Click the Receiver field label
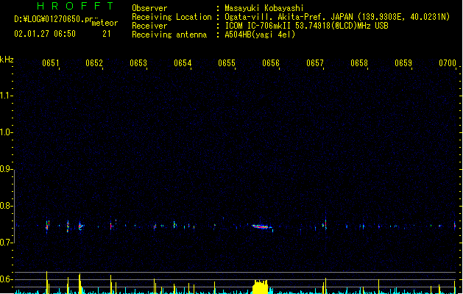Image resolution: width=463 pixels, height=294 pixels. click(149, 26)
